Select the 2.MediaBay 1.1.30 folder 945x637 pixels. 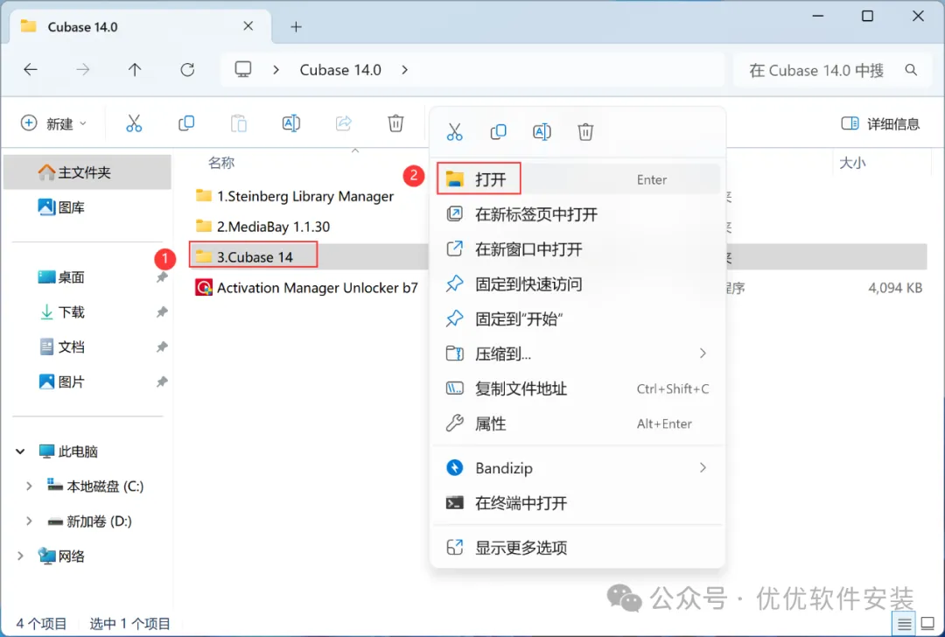point(262,227)
